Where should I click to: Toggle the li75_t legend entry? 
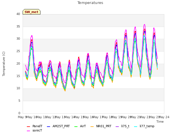tap(122, 126)
